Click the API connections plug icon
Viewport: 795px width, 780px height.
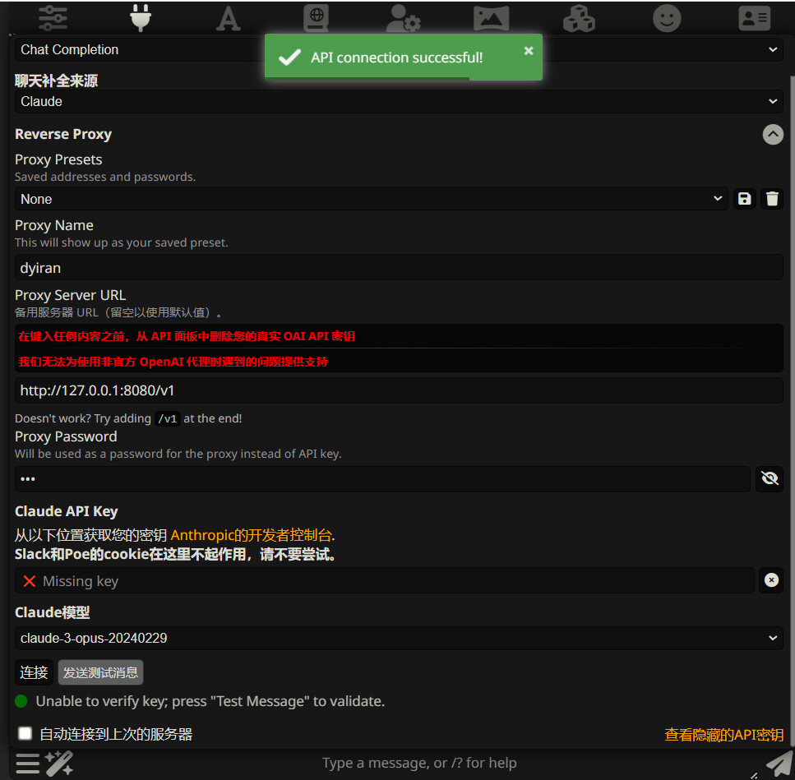[141, 17]
